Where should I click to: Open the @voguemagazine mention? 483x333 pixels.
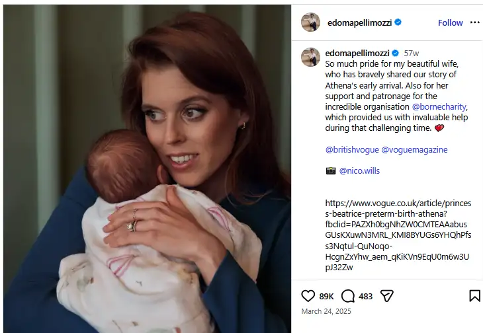point(414,150)
